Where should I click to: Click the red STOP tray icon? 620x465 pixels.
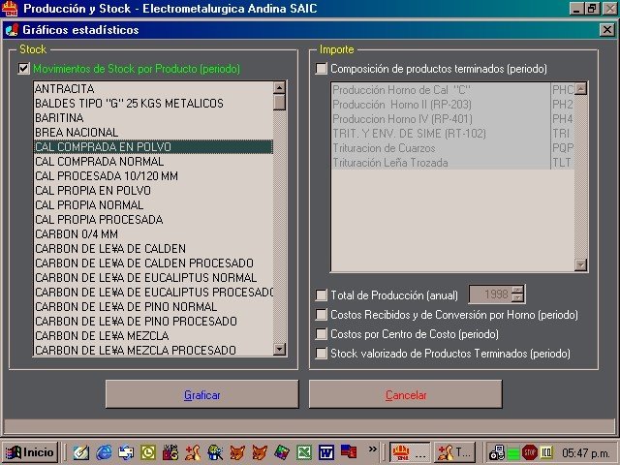pos(530,452)
